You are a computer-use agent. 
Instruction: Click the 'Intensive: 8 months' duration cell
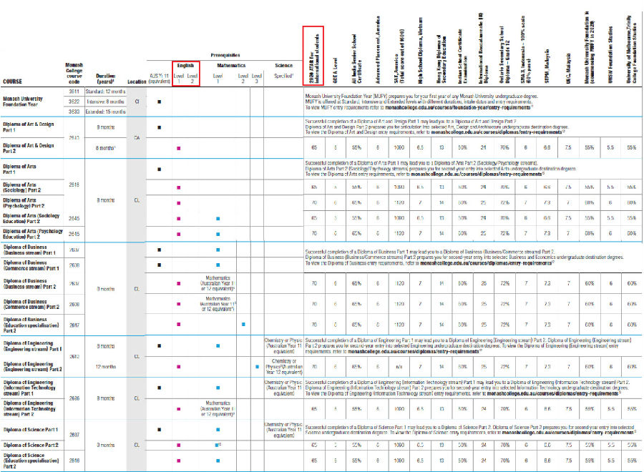[106, 102]
